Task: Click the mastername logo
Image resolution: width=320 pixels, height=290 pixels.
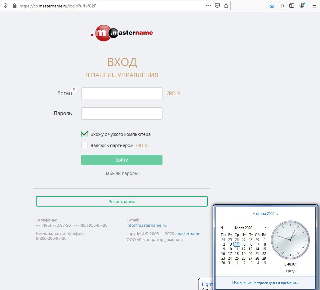Action: pos(122,33)
